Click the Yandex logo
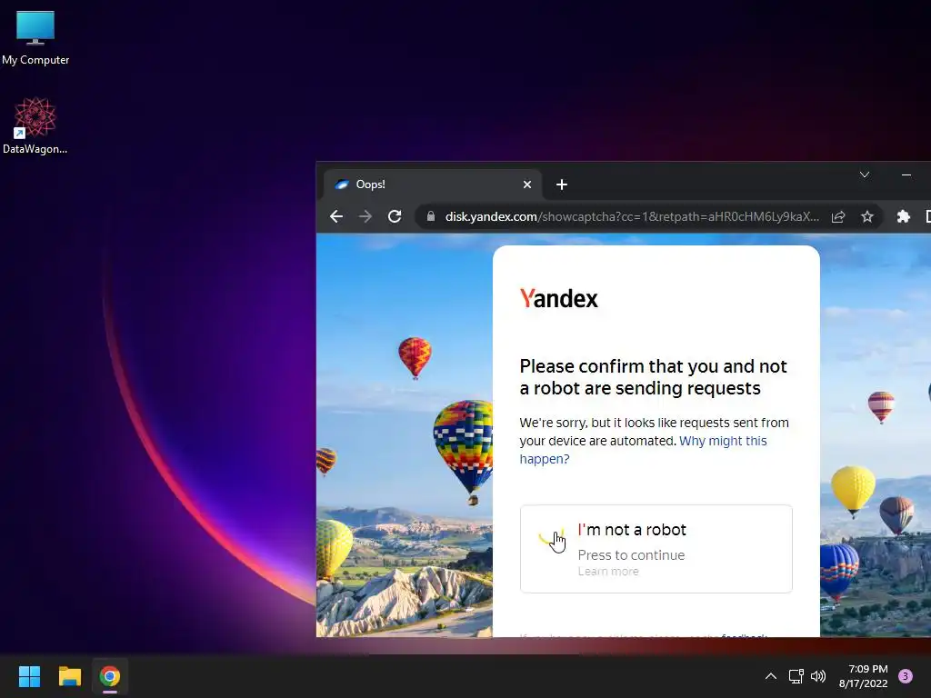The height and width of the screenshot is (698, 931). click(559, 298)
